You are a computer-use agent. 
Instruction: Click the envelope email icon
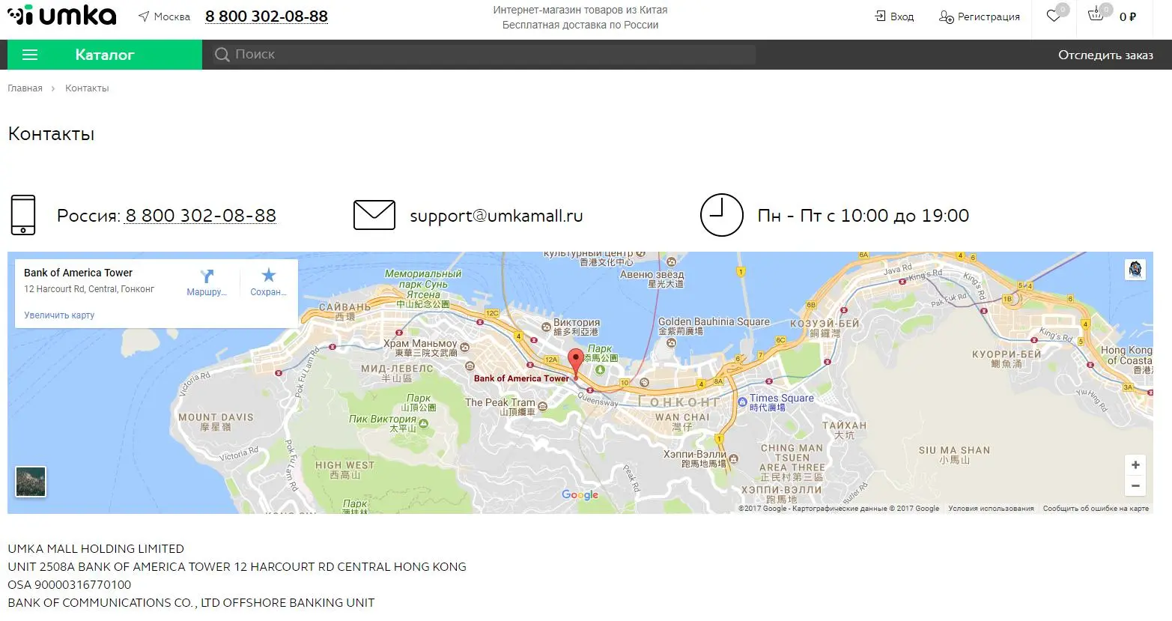[x=374, y=215]
